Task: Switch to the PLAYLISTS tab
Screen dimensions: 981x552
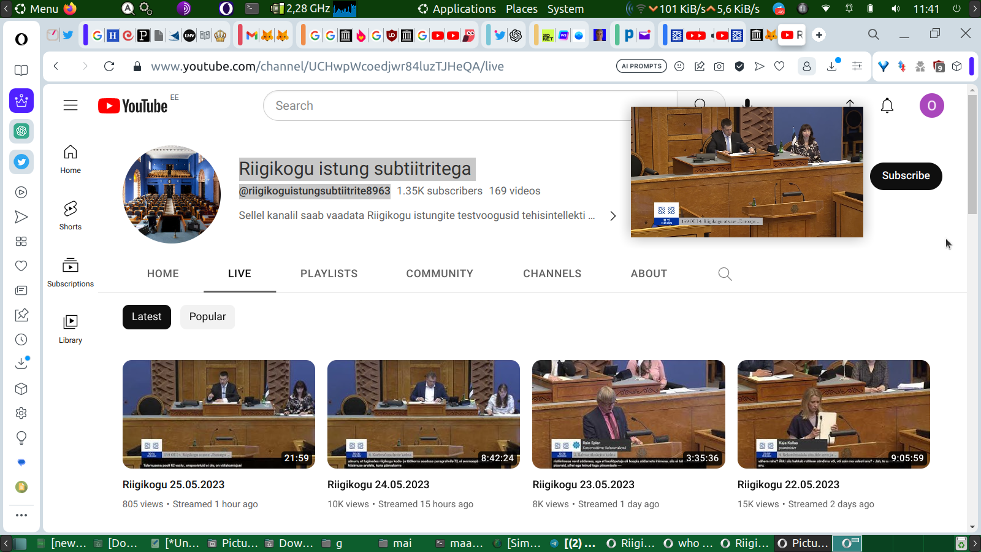Action: pos(329,274)
